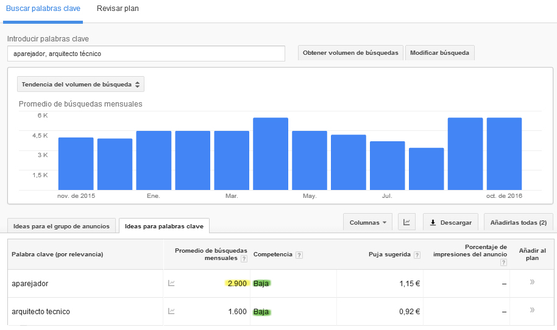This screenshot has height=330, width=557.
Task: Add aparejador to plan with arrow icon
Action: (532, 282)
